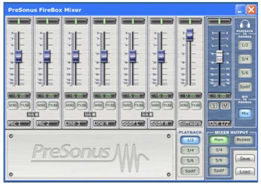Image resolution: width=261 pixels, height=185 pixels.
Task: Click the pan indicator above the Mic 1 fader
Action: (19, 21)
